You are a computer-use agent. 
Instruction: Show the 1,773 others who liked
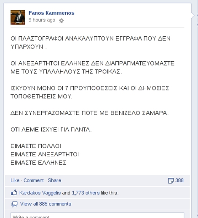[x=86, y=193]
